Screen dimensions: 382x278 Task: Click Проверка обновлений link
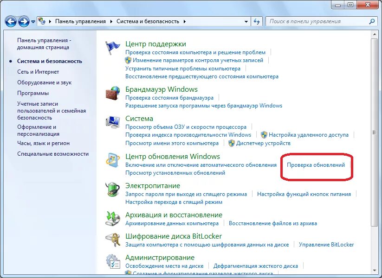point(316,165)
